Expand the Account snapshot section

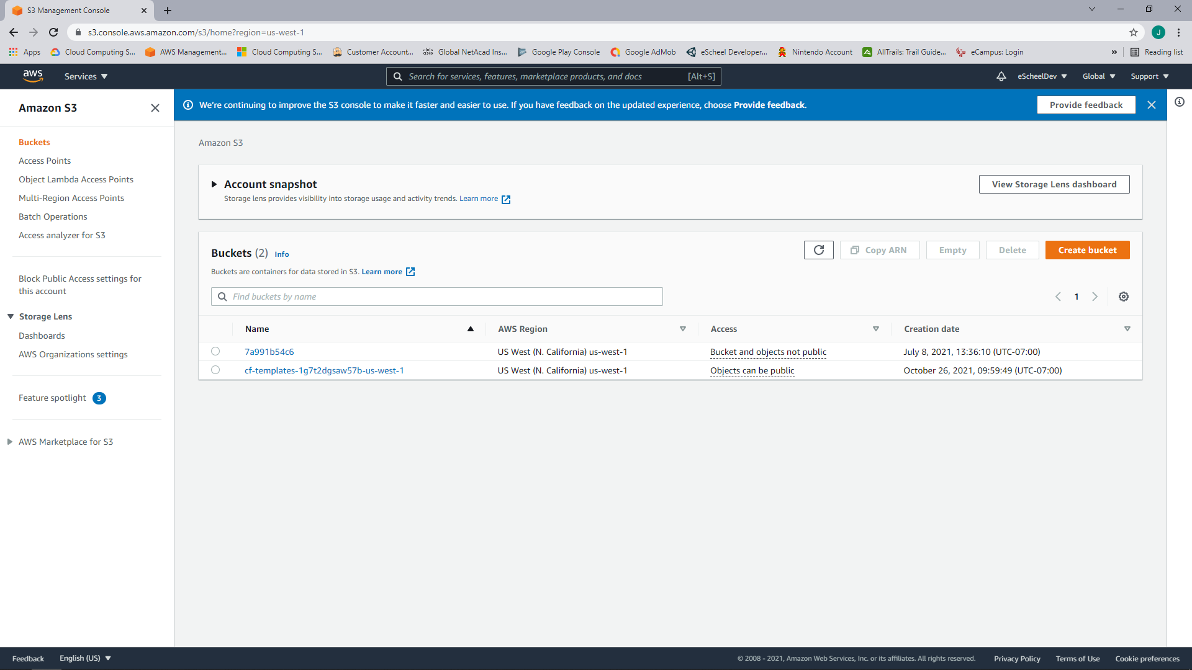pos(214,184)
